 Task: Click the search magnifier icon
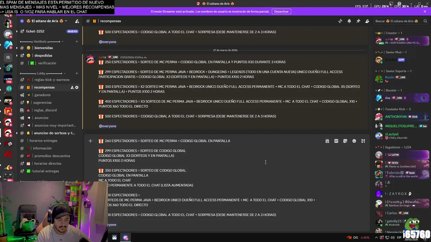point(425,21)
